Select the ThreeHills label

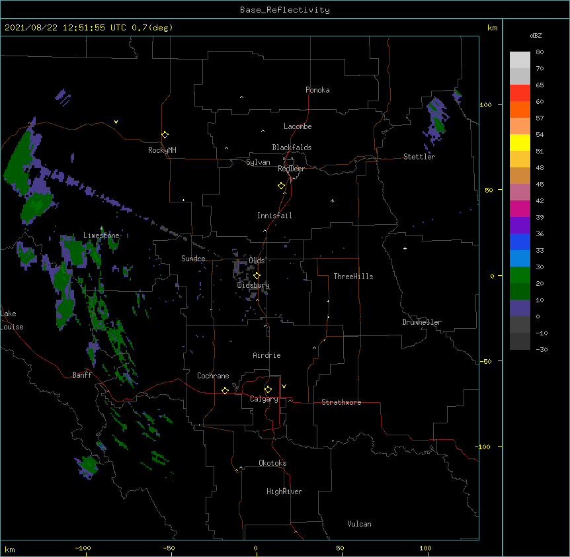click(353, 277)
